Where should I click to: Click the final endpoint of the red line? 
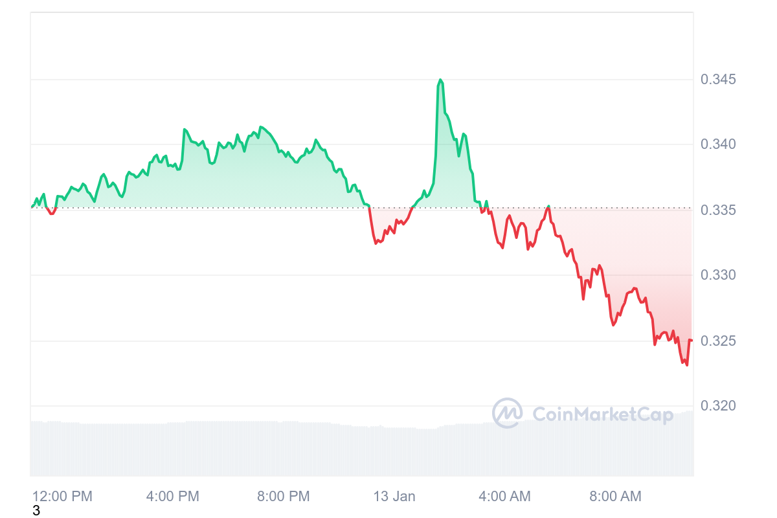(692, 341)
